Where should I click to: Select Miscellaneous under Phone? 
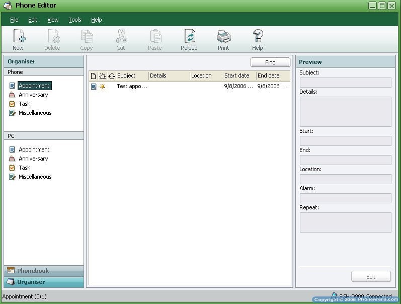point(35,113)
